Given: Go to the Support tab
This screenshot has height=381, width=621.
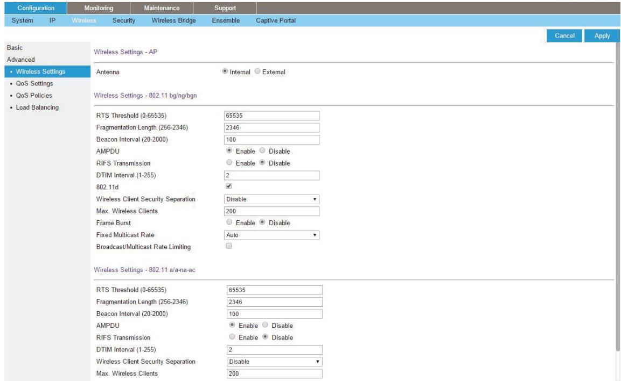Looking at the screenshot, I should pos(225,8).
